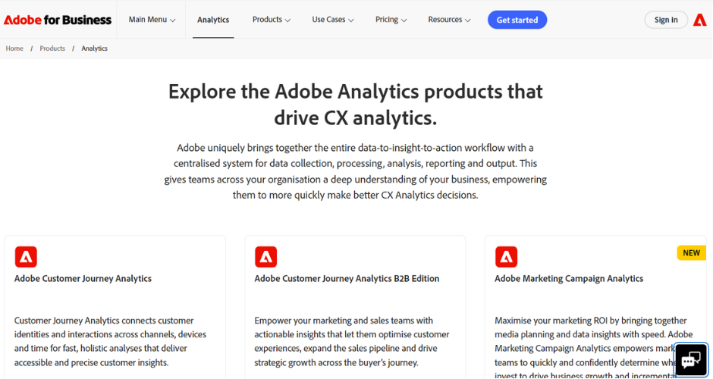This screenshot has width=713, height=379.
Task: Click the Sign In button
Action: pos(666,20)
